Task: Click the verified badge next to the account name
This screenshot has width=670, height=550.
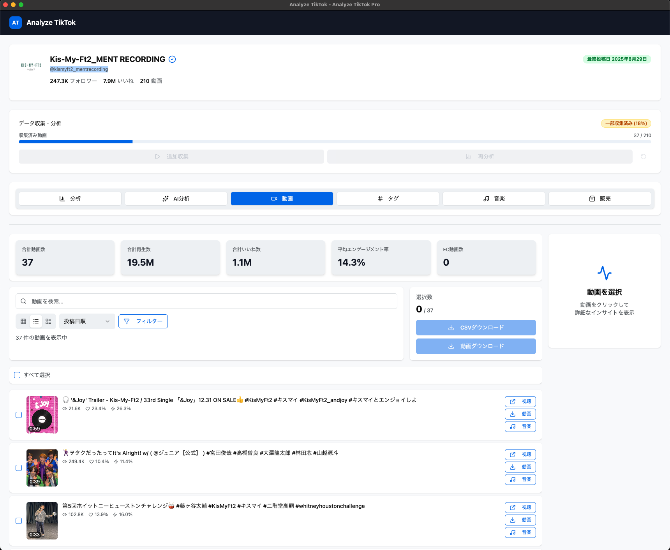Action: point(172,59)
